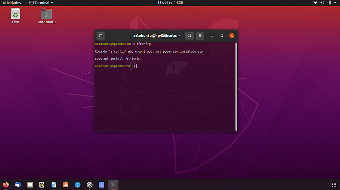Click the Wi-Fi status icon
The width and height of the screenshot is (340, 190).
315,3
